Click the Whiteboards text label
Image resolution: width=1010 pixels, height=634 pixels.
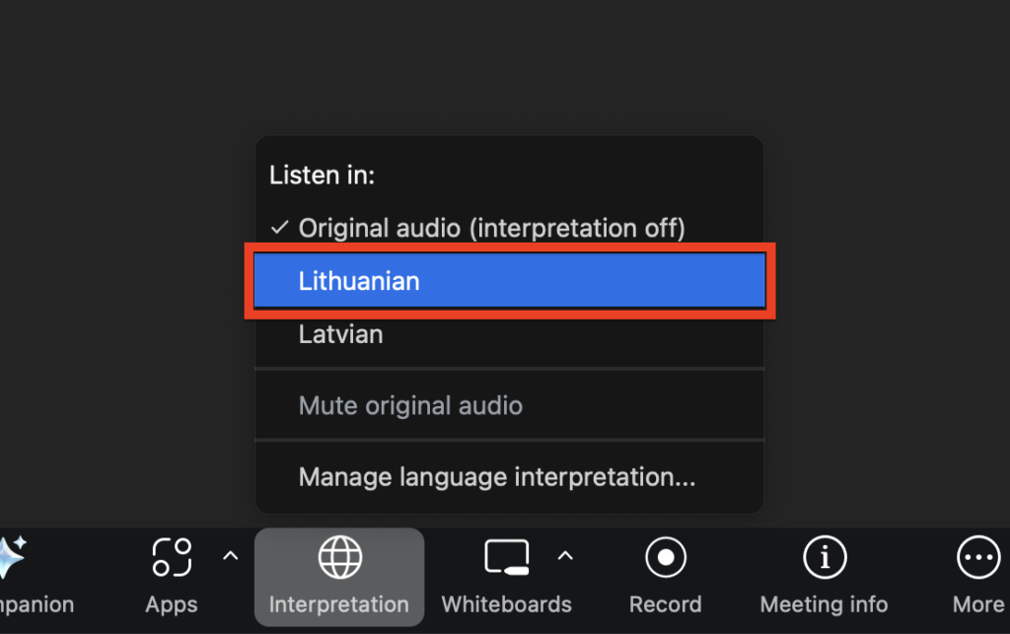(x=507, y=604)
